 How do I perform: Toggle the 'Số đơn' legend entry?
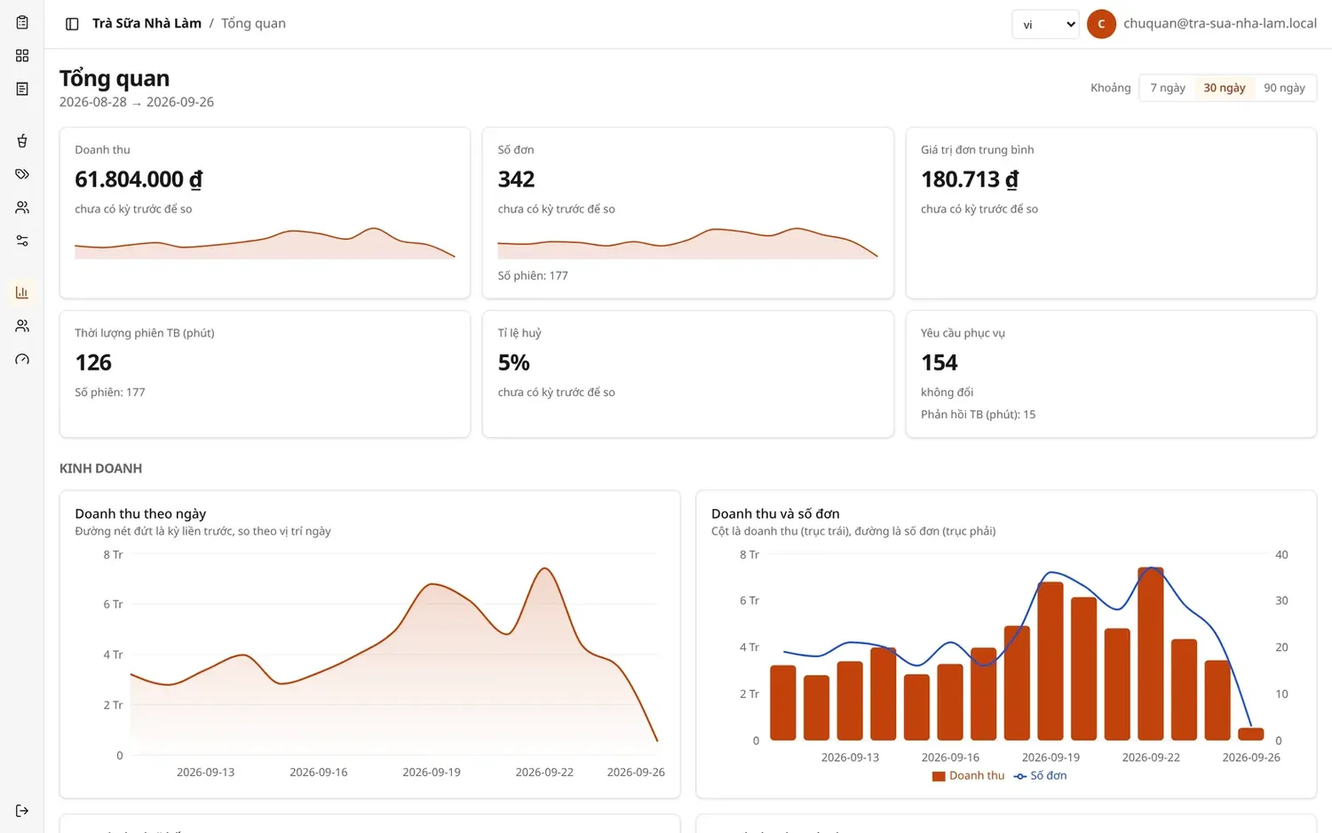coord(1041,775)
